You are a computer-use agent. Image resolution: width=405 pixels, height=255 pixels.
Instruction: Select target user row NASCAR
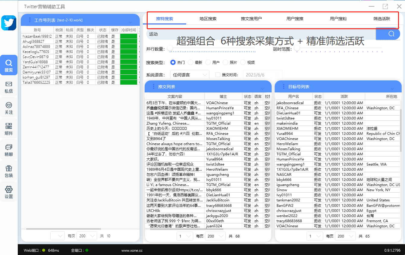click(337, 174)
